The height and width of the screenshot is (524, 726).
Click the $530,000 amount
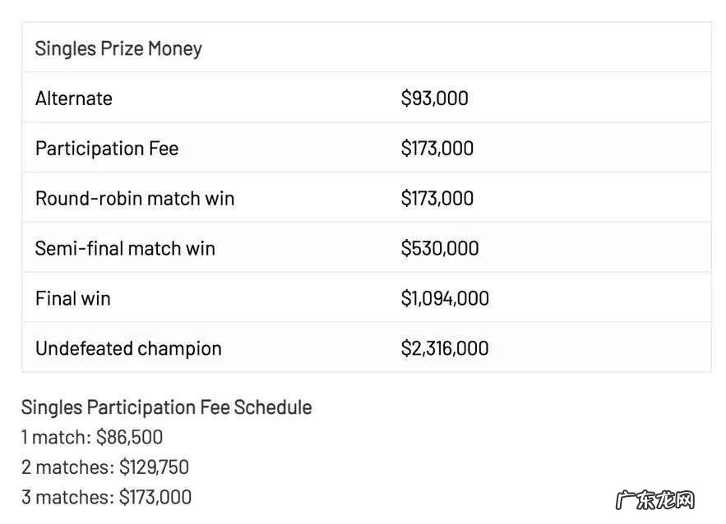[x=440, y=249]
